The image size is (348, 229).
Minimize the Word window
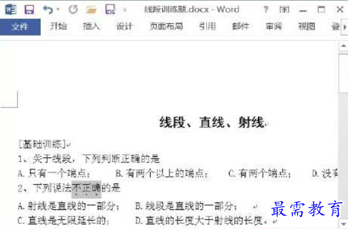tap(303, 10)
